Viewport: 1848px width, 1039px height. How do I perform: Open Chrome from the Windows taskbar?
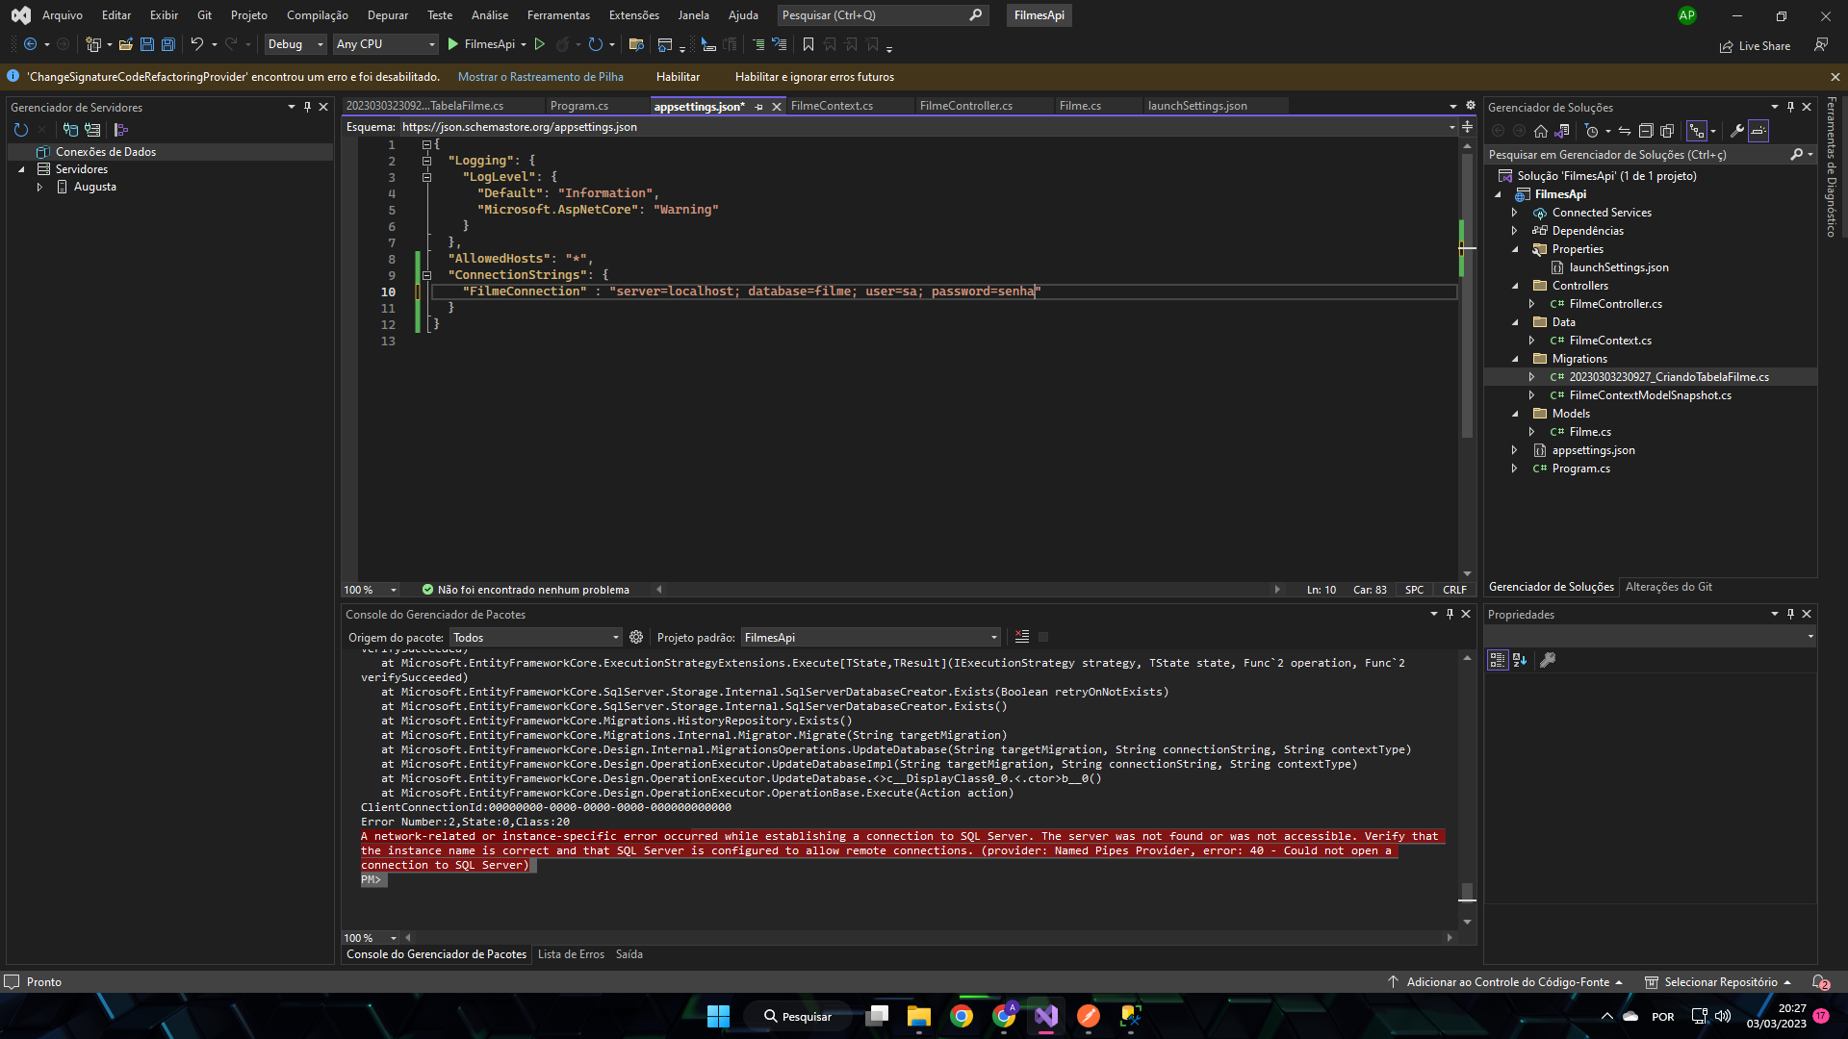(962, 1016)
